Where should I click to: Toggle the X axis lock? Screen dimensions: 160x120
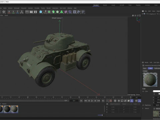tap(9, 12)
